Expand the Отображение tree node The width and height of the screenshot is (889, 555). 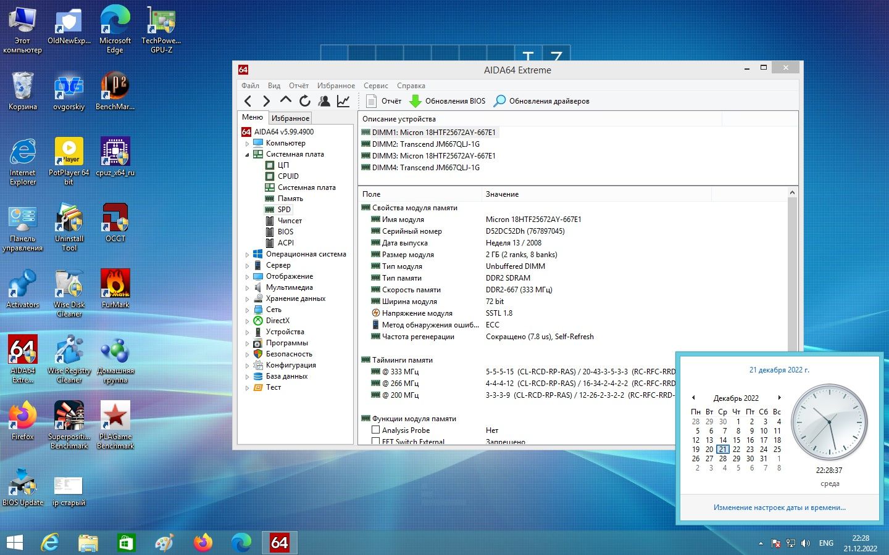(x=248, y=276)
